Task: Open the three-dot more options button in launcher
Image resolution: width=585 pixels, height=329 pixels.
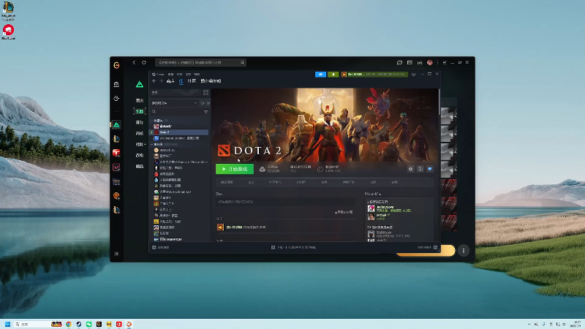Action: click(464, 251)
